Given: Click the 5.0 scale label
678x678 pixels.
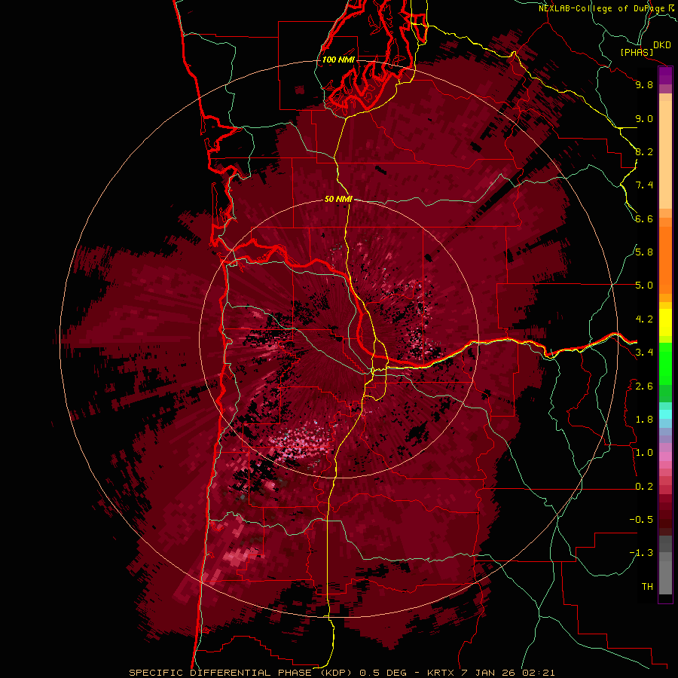Looking at the screenshot, I should pyautogui.click(x=644, y=286).
